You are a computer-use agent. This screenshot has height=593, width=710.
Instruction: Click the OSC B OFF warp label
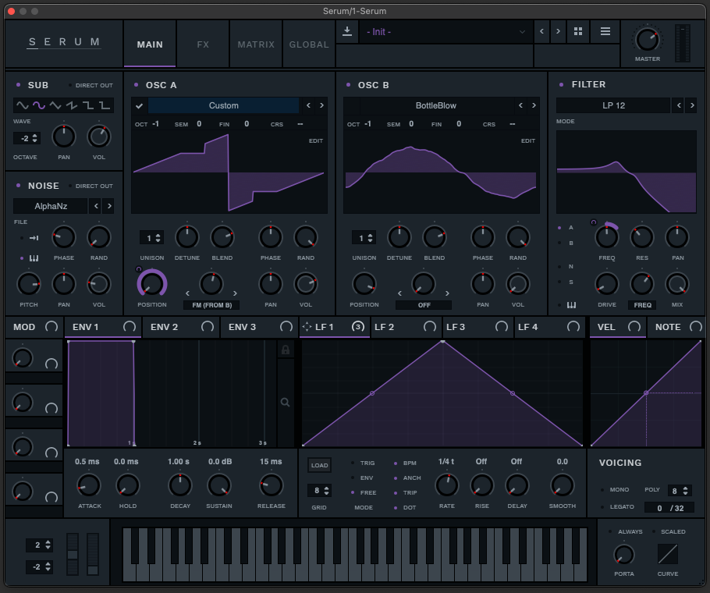click(x=424, y=305)
